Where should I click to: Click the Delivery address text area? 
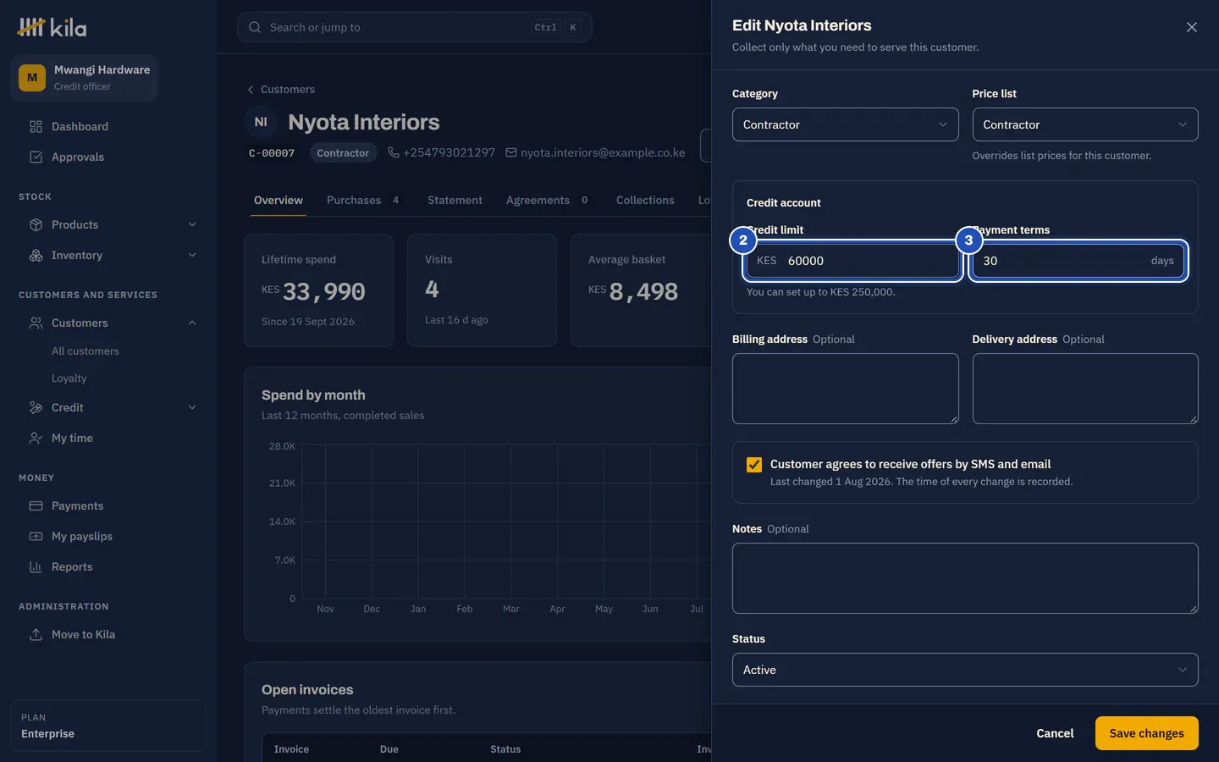(1085, 389)
